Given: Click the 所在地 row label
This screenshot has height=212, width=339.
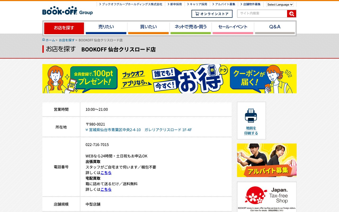Looking at the screenshot, I should [61, 127].
